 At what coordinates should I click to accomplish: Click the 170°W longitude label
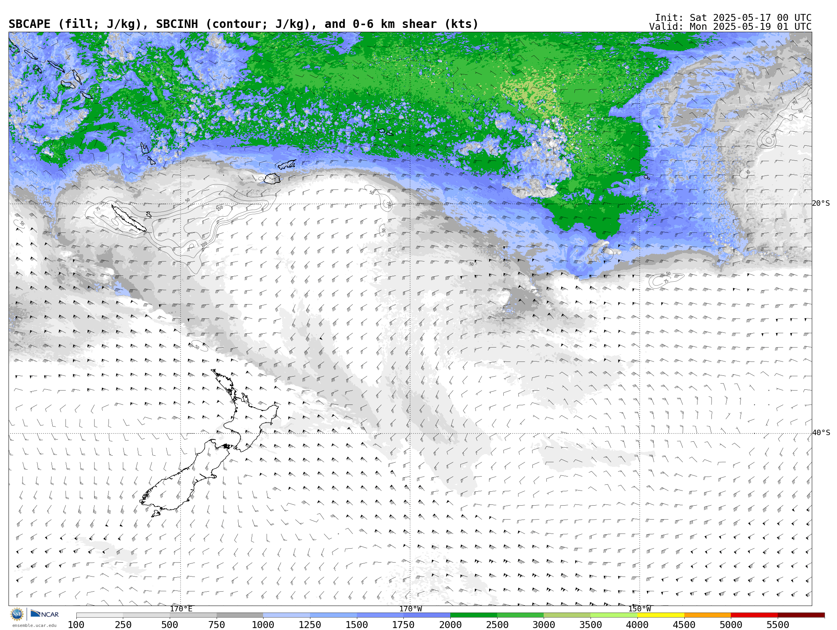[411, 609]
